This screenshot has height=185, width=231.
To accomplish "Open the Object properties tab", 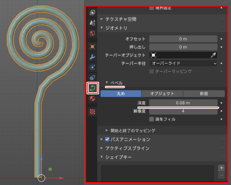I will pyautogui.click(x=92, y=47).
